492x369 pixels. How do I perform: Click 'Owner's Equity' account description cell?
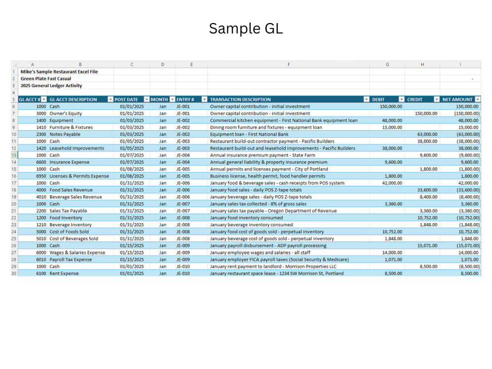coord(80,113)
